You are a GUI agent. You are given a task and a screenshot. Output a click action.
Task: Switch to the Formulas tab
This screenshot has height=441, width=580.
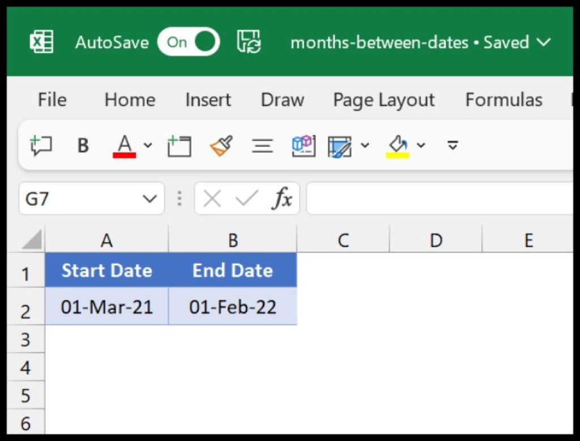[503, 100]
